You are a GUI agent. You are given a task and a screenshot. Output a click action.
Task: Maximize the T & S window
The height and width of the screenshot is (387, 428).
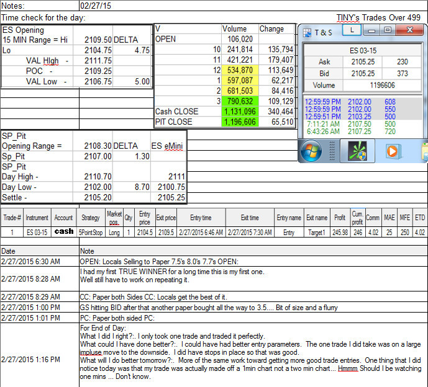pyautogui.click(x=388, y=30)
